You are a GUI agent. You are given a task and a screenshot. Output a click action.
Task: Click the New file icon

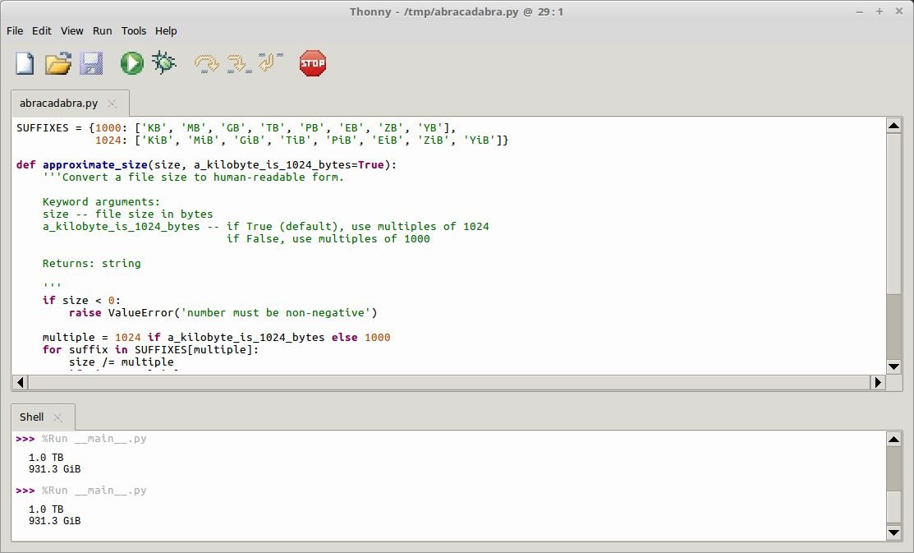click(25, 63)
